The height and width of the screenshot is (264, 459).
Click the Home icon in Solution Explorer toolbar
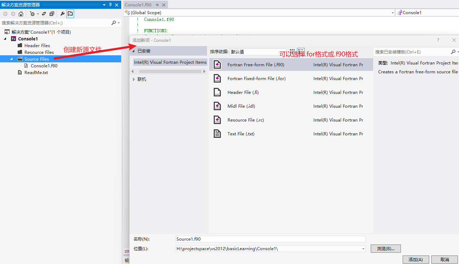pos(21,14)
